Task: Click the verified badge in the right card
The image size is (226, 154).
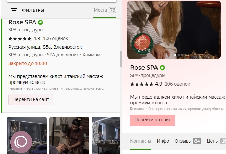Action: pyautogui.click(x=162, y=68)
